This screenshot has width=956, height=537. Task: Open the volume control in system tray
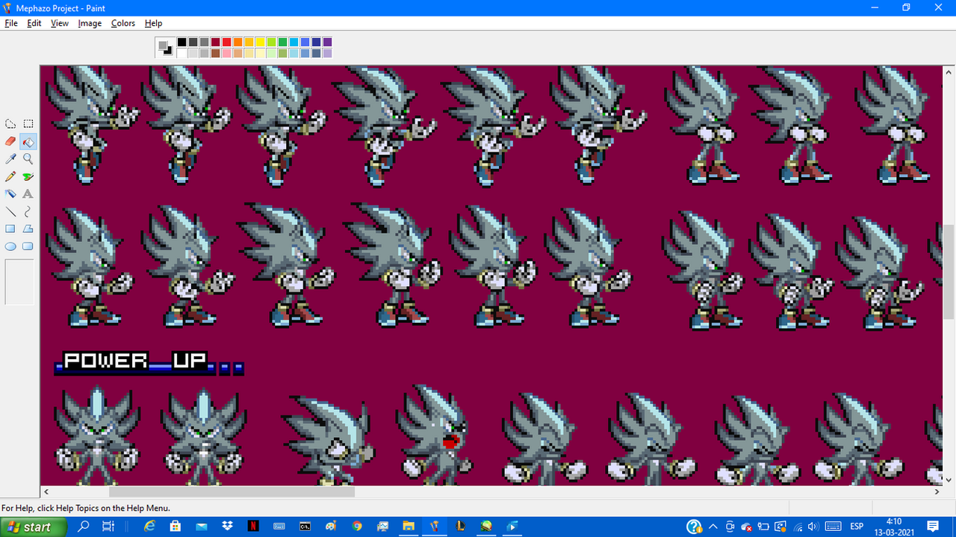(813, 527)
